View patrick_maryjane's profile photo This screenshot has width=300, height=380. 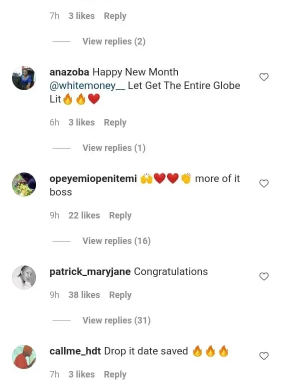click(24, 277)
